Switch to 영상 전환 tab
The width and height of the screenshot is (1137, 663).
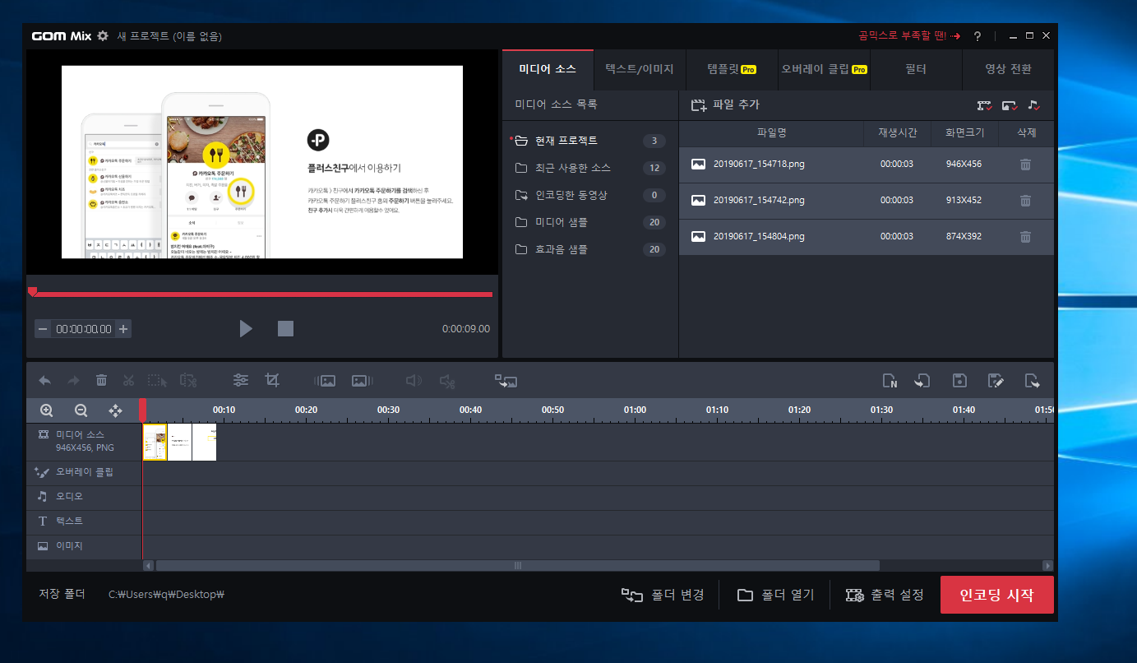pos(1008,69)
